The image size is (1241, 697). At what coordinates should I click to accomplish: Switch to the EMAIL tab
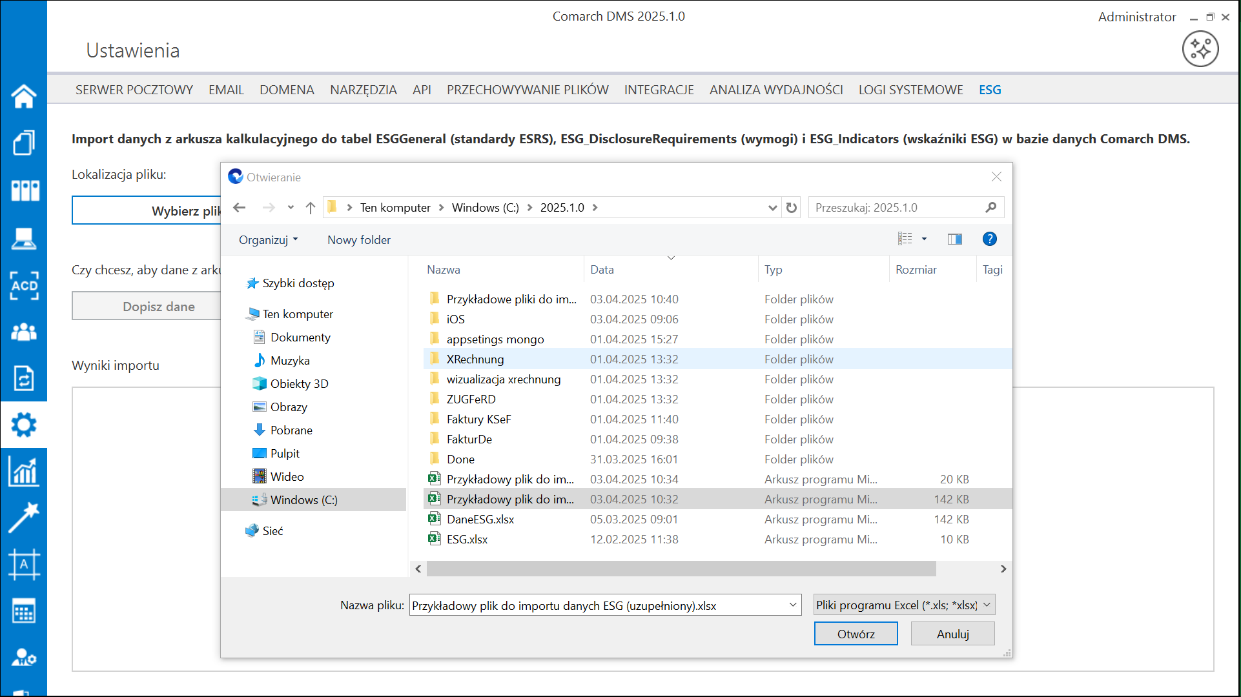[x=226, y=90]
